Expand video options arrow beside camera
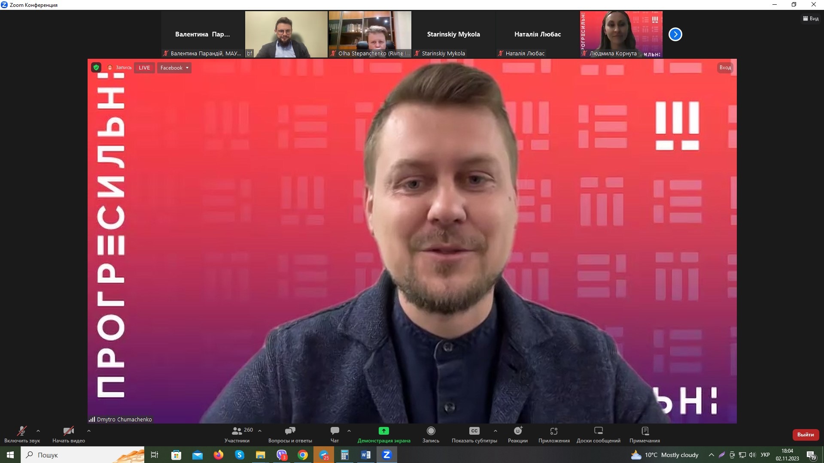Image resolution: width=824 pixels, height=463 pixels. tap(89, 430)
